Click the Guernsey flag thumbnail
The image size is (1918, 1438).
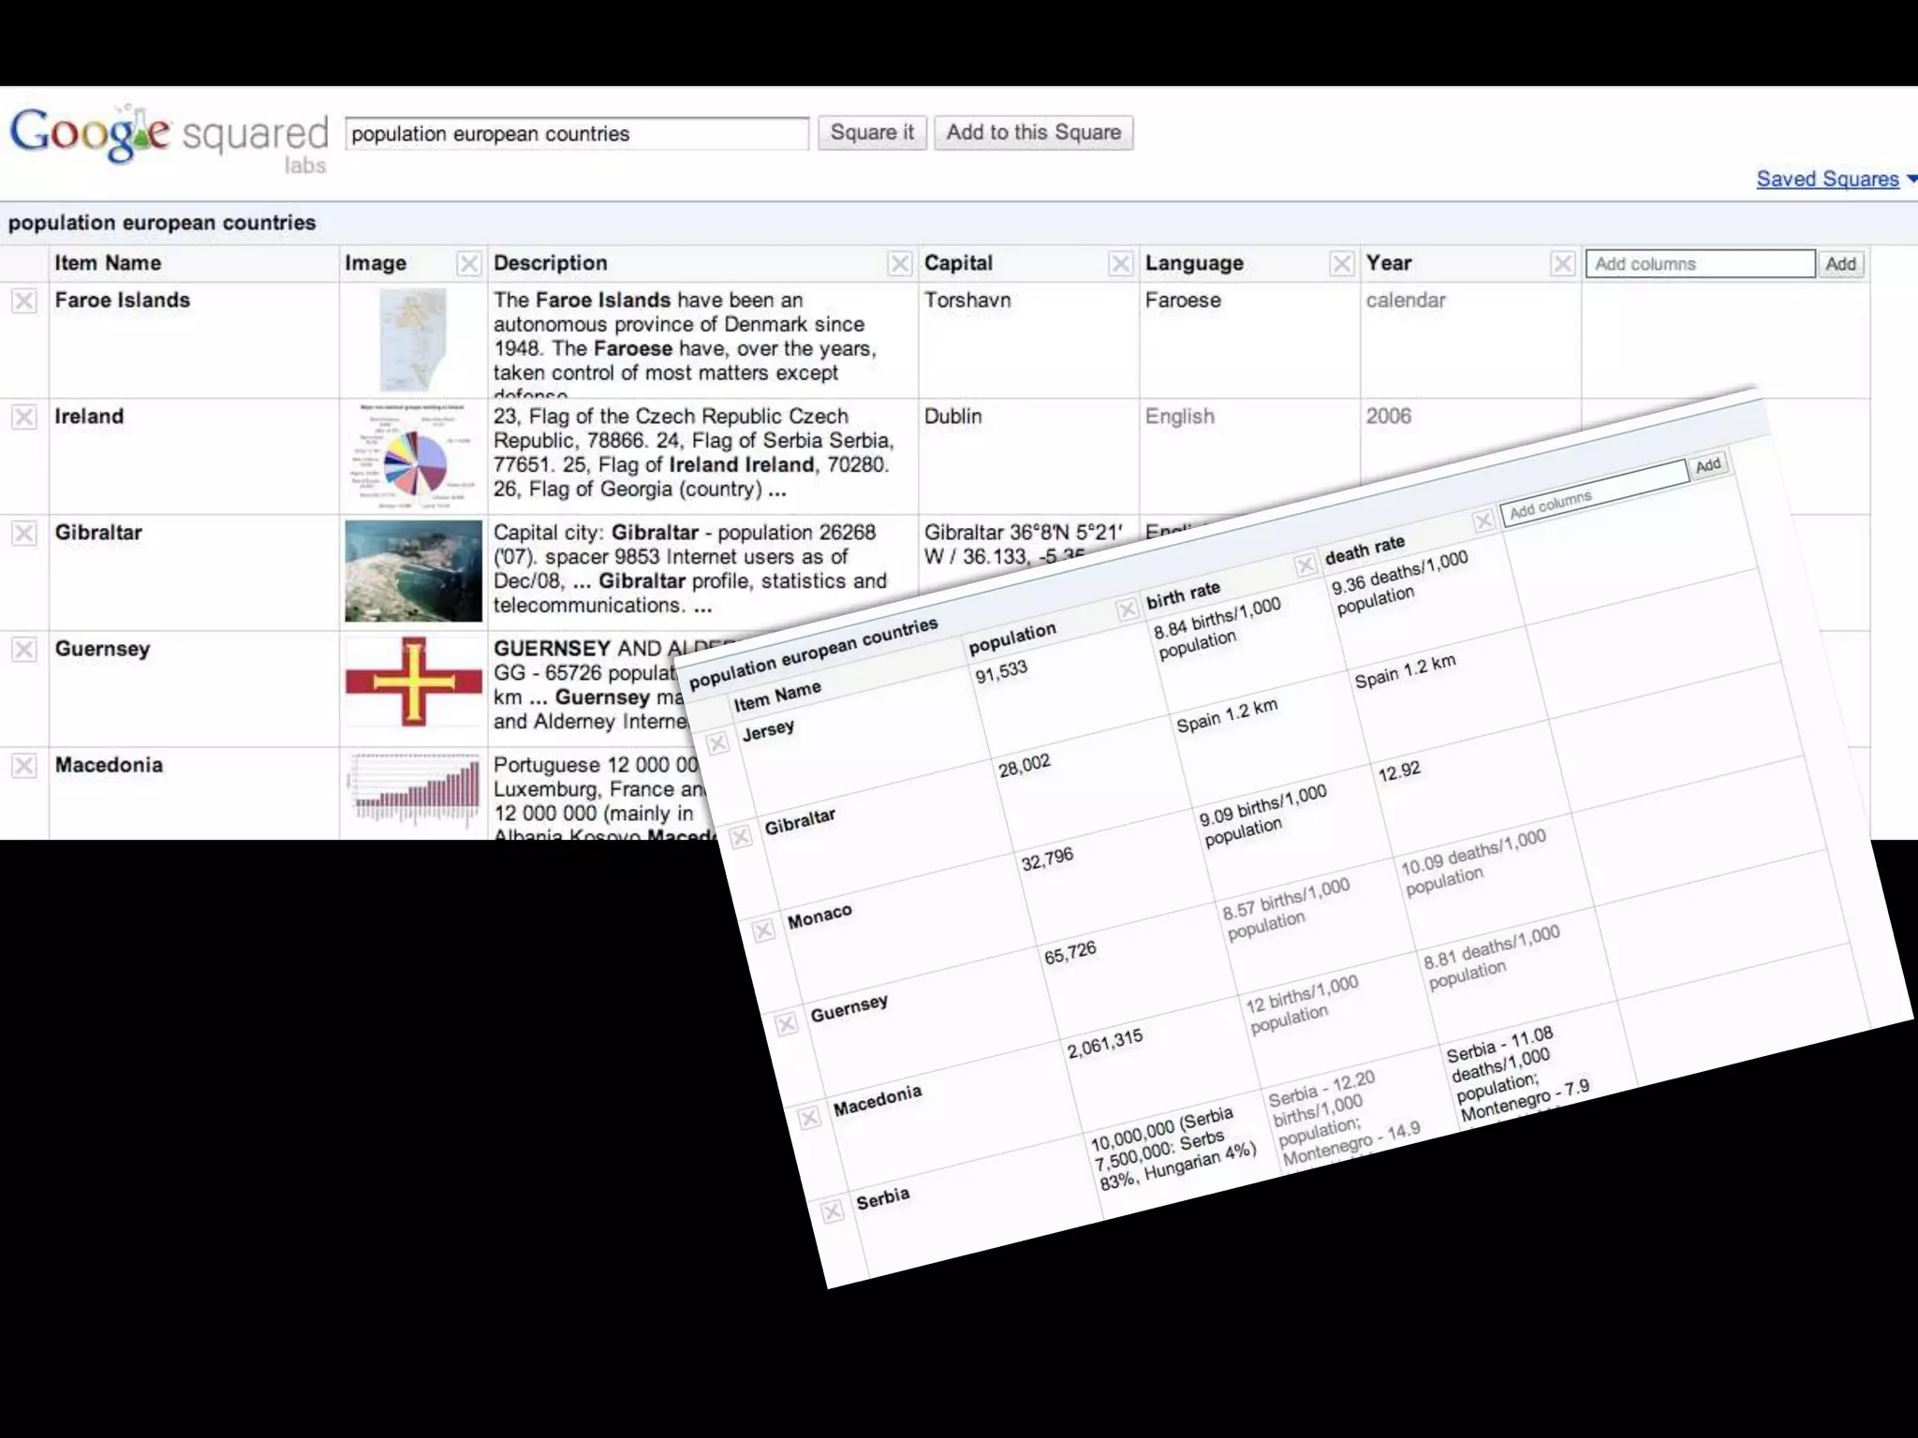(x=413, y=682)
